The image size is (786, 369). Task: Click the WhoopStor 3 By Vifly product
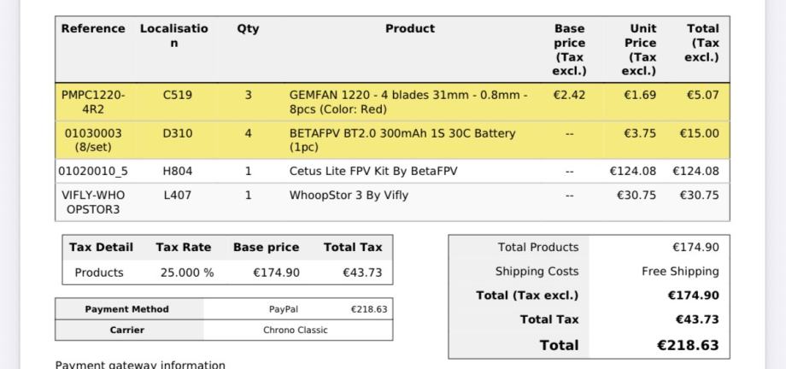[349, 195]
